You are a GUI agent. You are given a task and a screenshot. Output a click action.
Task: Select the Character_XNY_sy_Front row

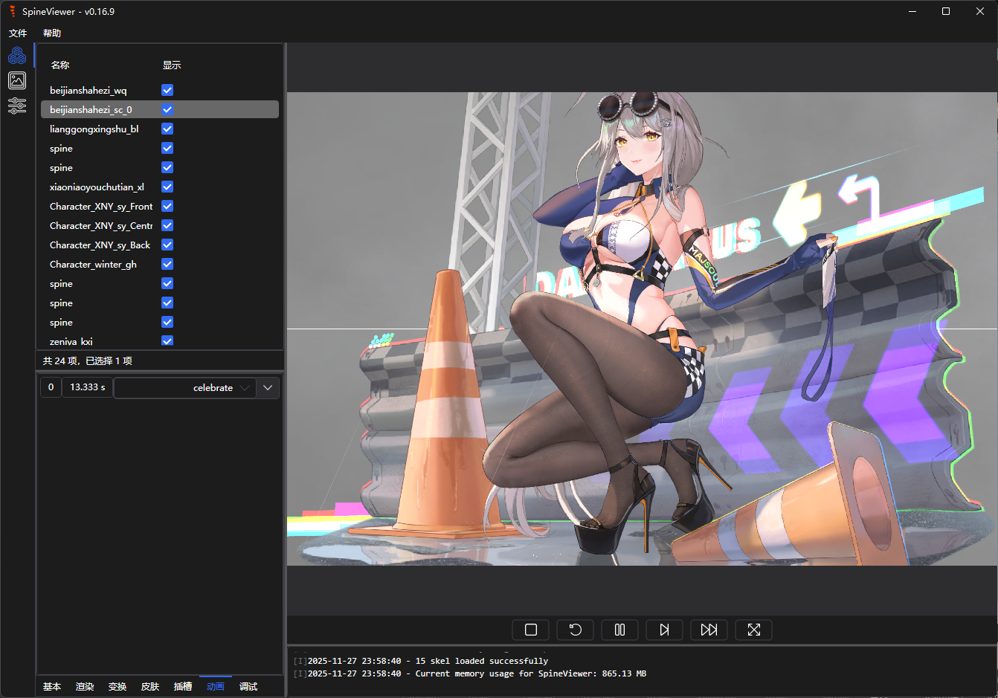[160, 206]
